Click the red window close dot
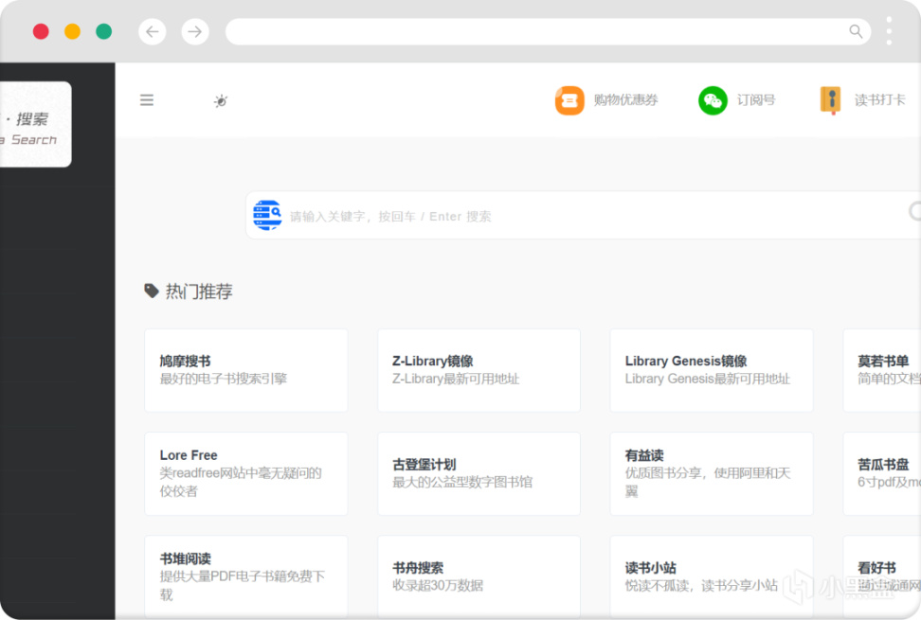Viewport: 921px width, 620px height. 41,31
